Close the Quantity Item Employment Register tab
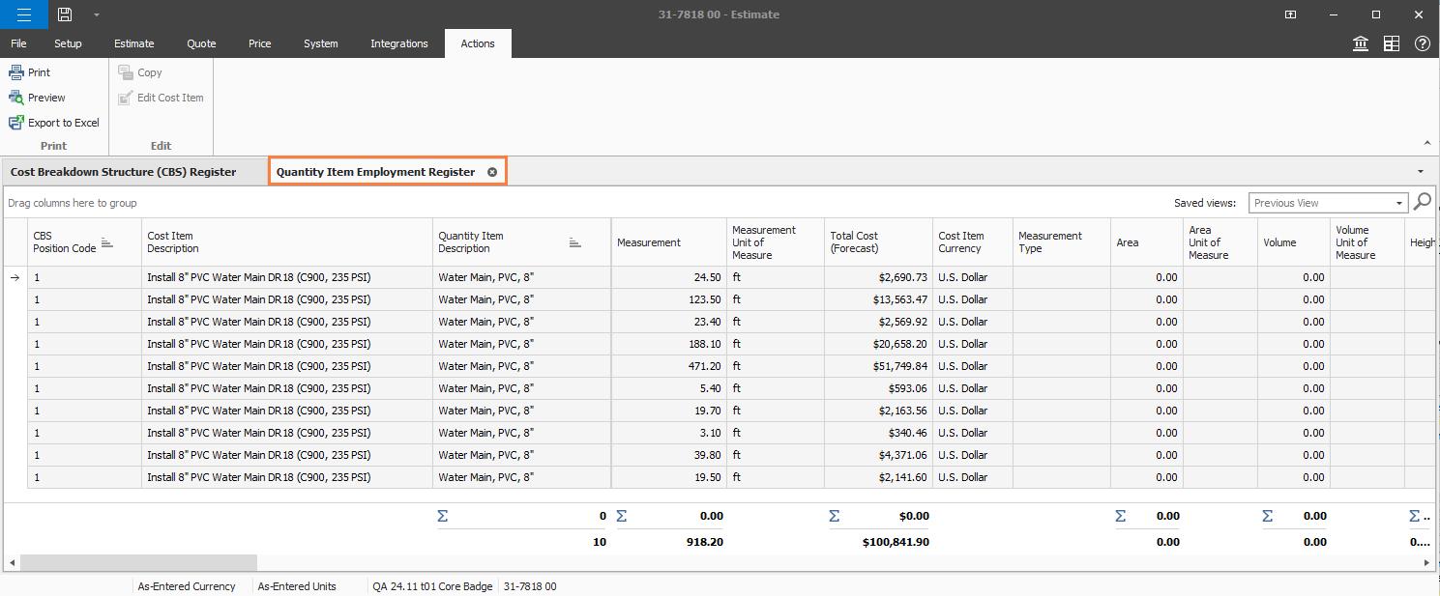The image size is (1440, 596). [491, 172]
